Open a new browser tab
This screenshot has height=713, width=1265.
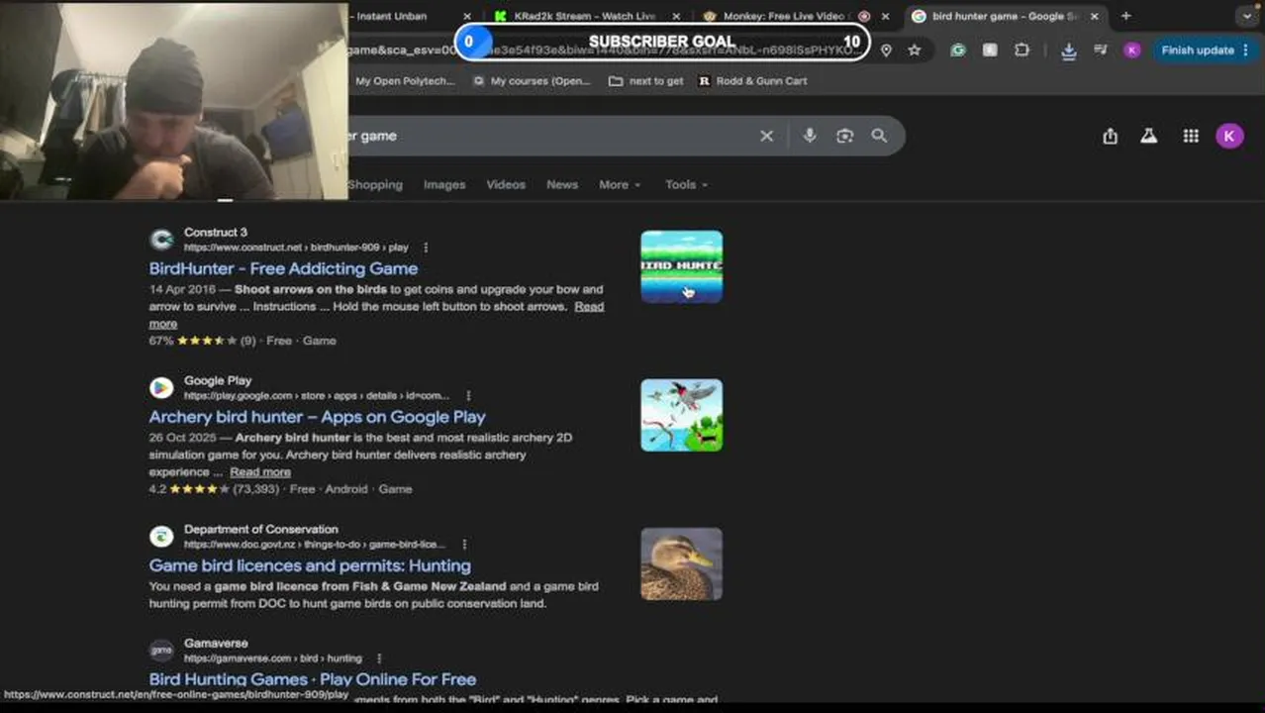1125,16
